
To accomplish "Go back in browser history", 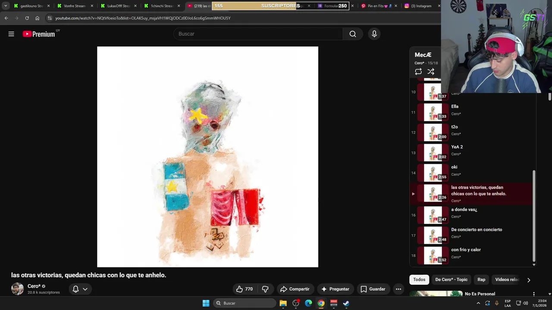I will point(6,18).
